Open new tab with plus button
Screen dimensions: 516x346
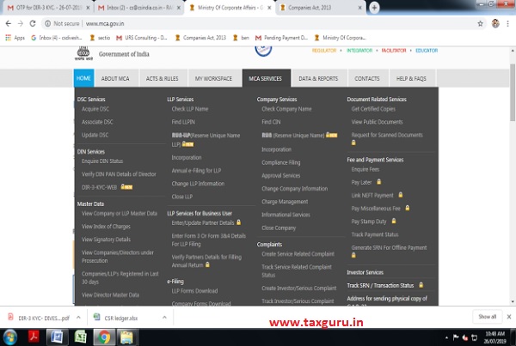(374, 8)
